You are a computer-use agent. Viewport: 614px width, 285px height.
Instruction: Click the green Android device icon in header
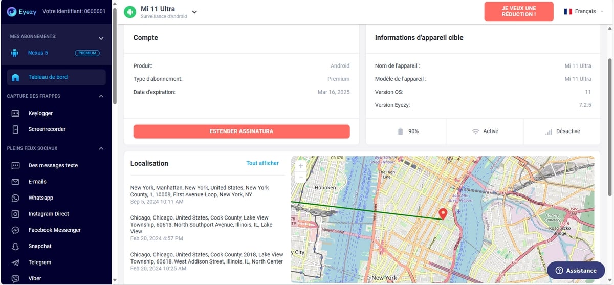pos(130,12)
